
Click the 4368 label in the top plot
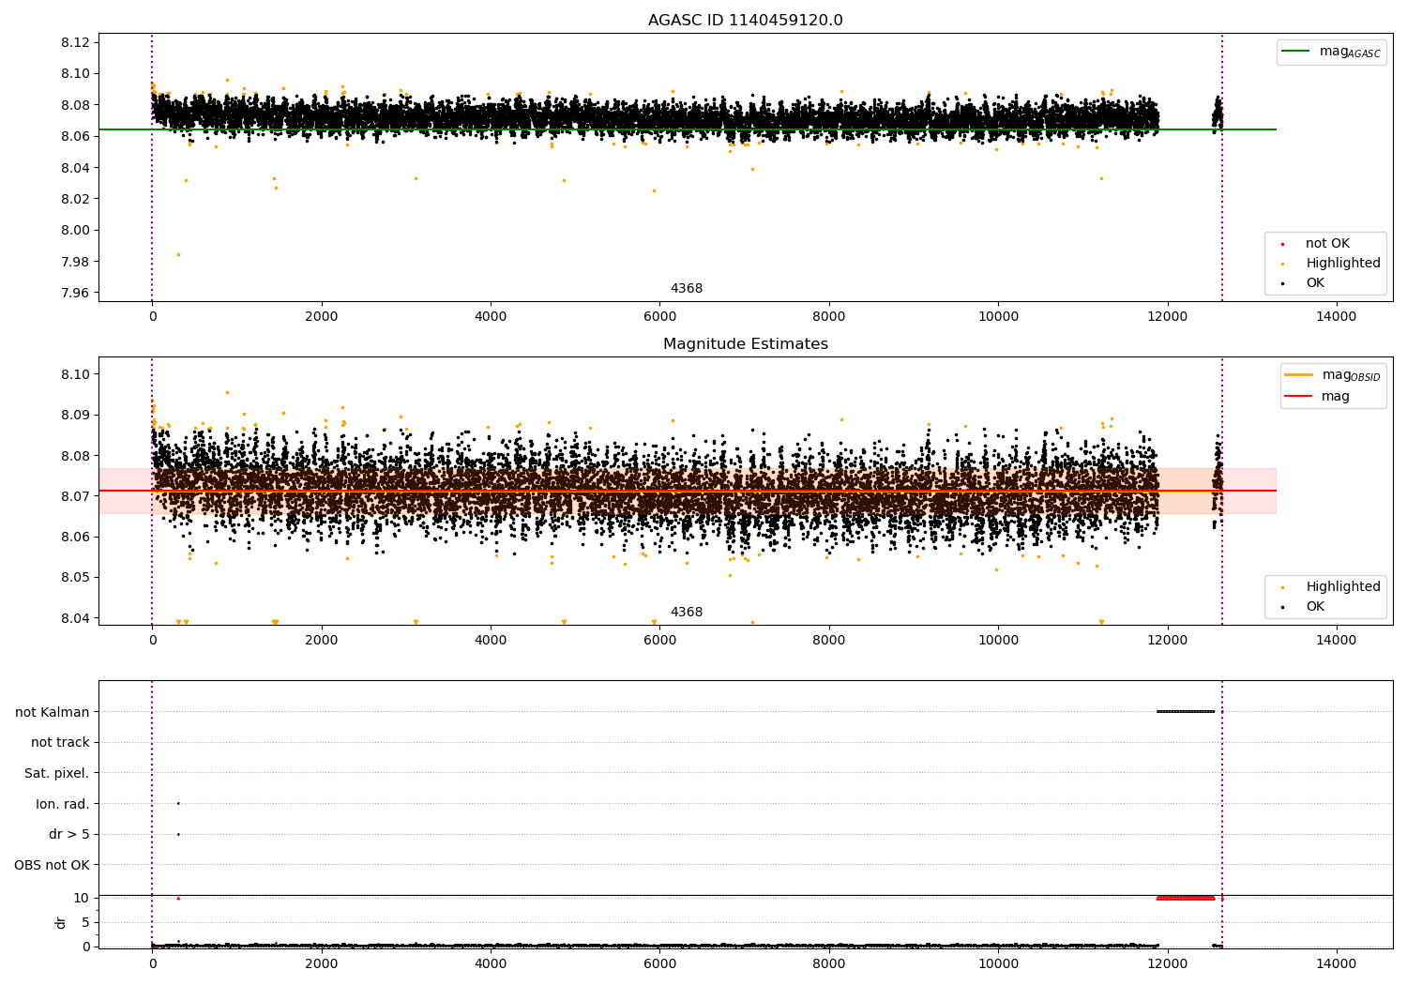686,289
